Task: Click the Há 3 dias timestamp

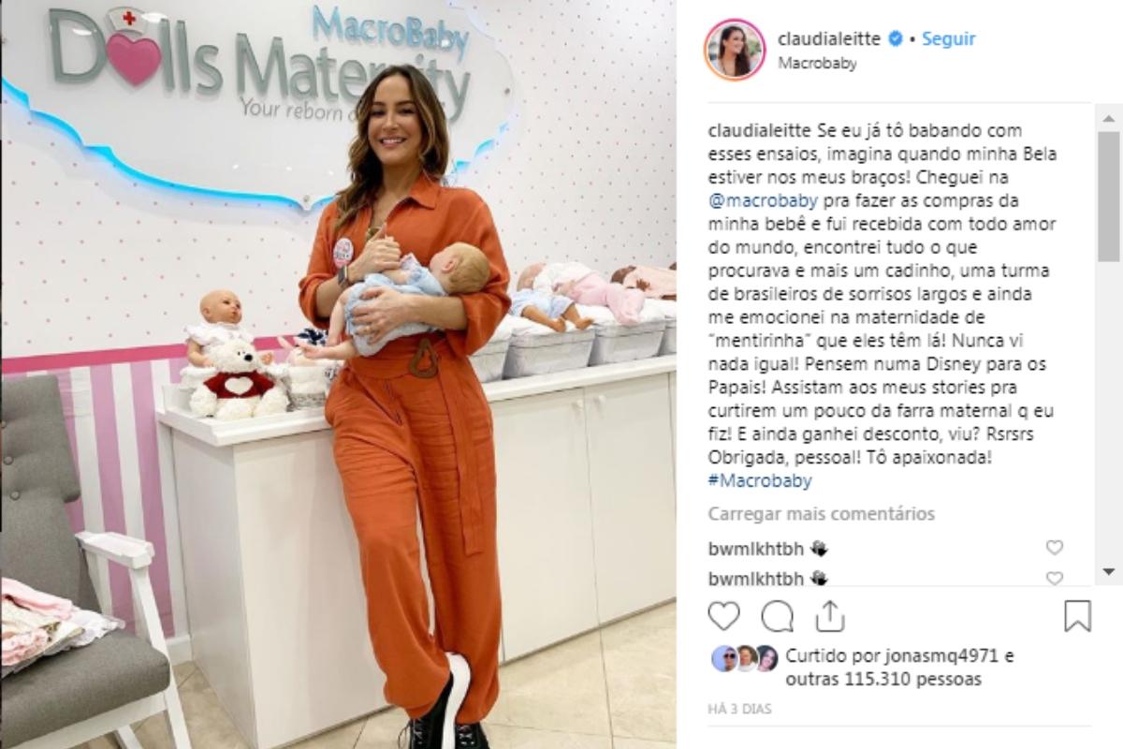Action: click(740, 709)
